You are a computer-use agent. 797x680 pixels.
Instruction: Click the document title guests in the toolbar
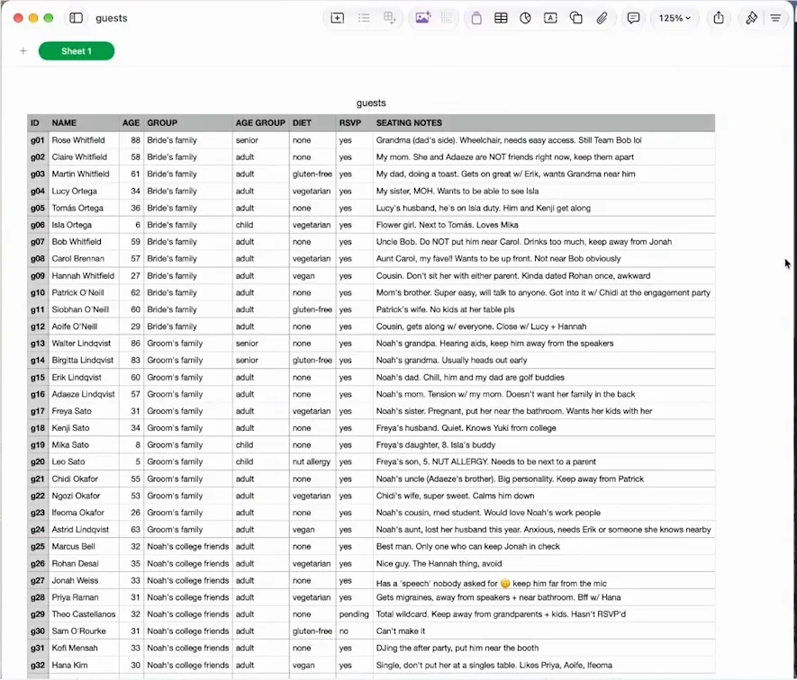(112, 18)
